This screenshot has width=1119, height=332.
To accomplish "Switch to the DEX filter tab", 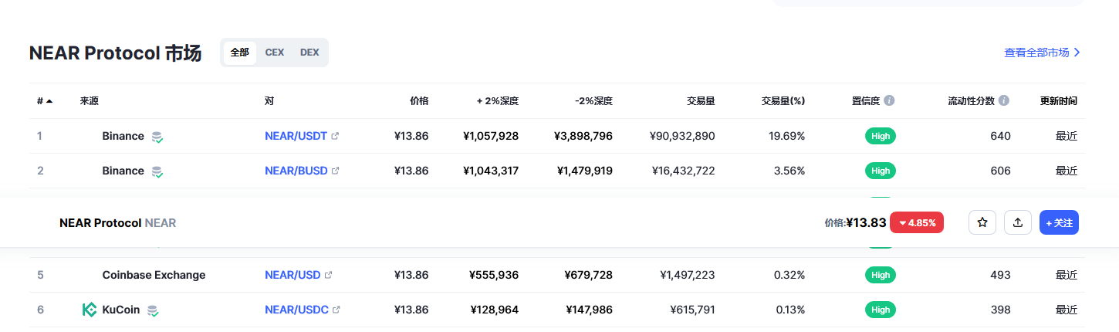I will [309, 53].
